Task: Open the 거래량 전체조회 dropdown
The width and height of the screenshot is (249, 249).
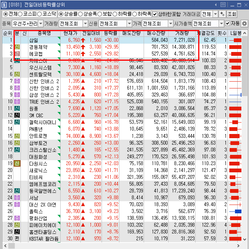Action: pos(85,24)
